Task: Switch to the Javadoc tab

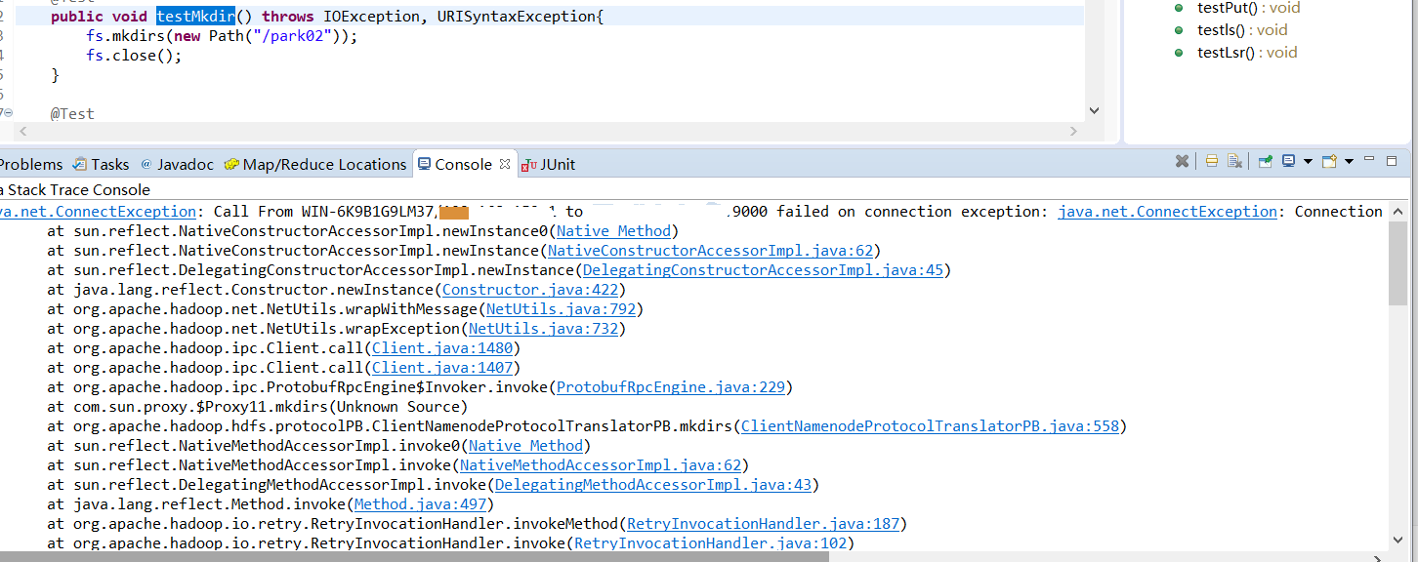Action: [x=177, y=164]
